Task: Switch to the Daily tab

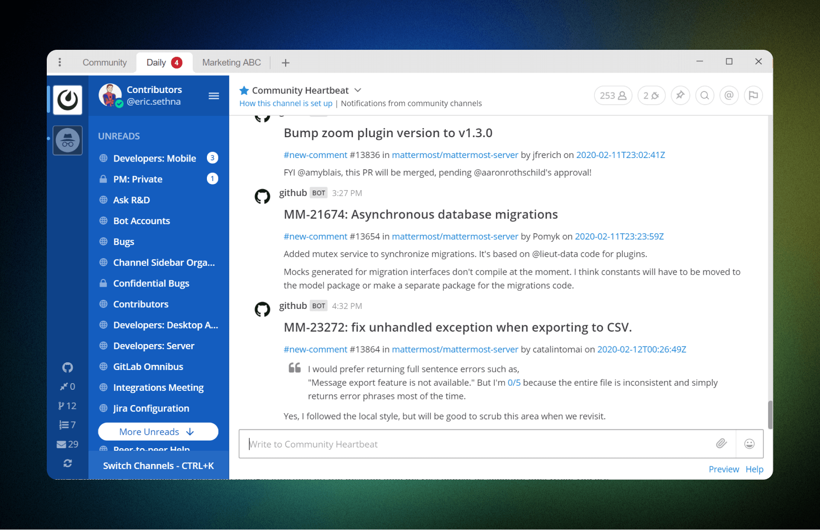Action: (x=164, y=63)
